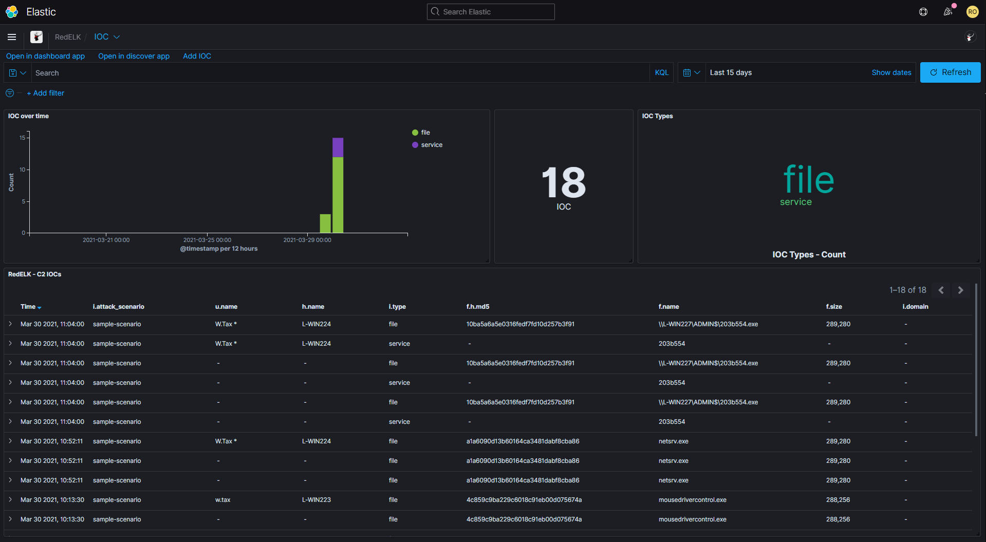Open the filter options icon
This screenshot has width=986, height=542.
pyautogui.click(x=10, y=93)
